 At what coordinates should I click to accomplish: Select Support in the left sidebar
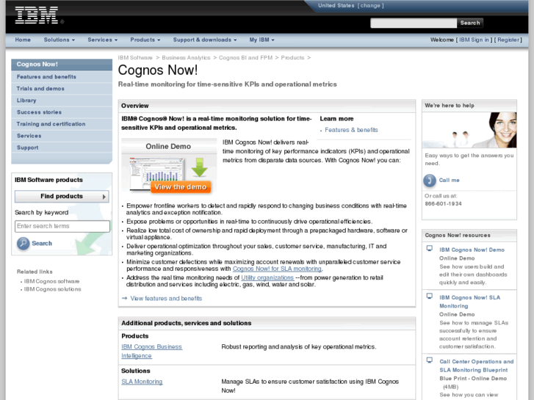[62, 148]
